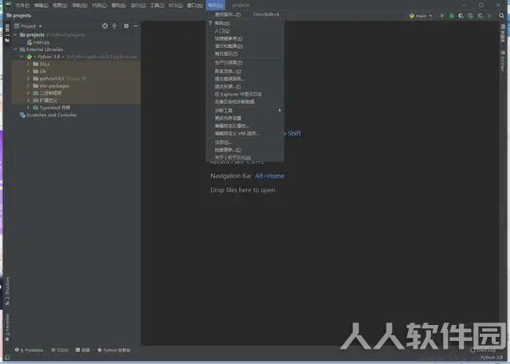Choose 在 Explorer 中显示日志
This screenshot has width=510, height=364.
245,94
